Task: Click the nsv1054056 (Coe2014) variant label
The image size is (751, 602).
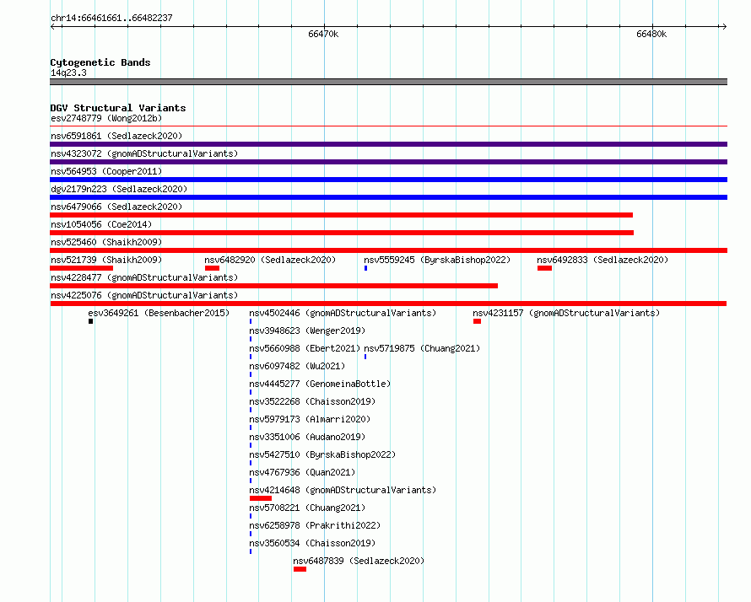Action: click(x=101, y=224)
